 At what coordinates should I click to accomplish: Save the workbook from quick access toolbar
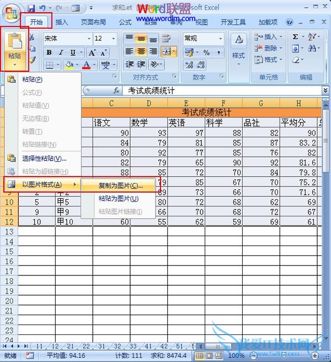point(31,8)
